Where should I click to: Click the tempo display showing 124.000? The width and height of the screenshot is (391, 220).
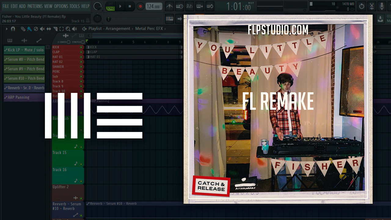click(154, 6)
